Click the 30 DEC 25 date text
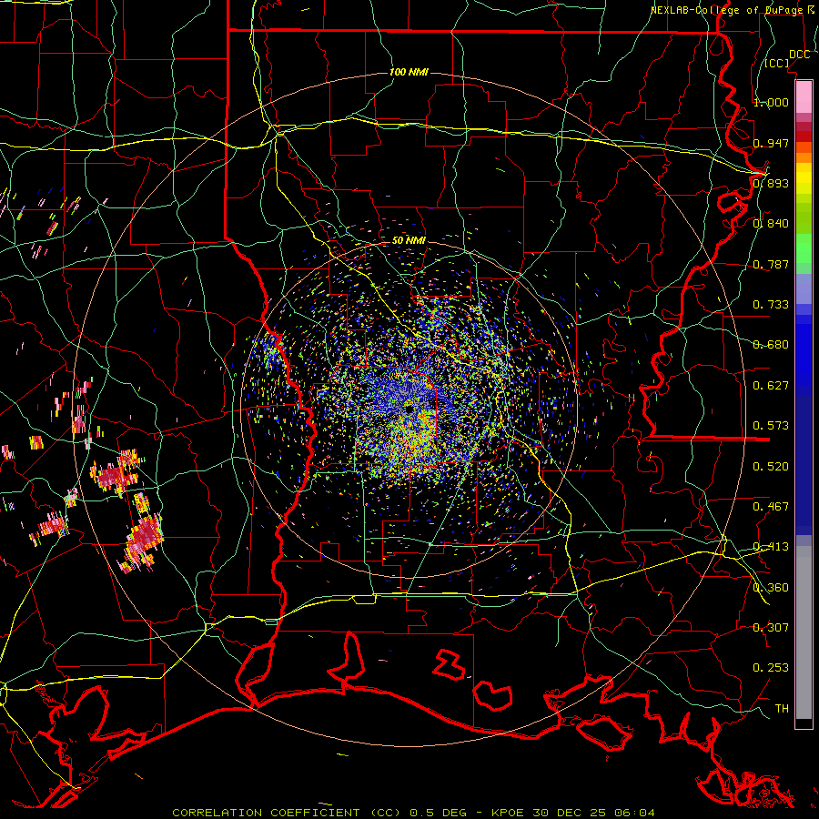Image resolution: width=819 pixels, height=819 pixels. coord(570,813)
